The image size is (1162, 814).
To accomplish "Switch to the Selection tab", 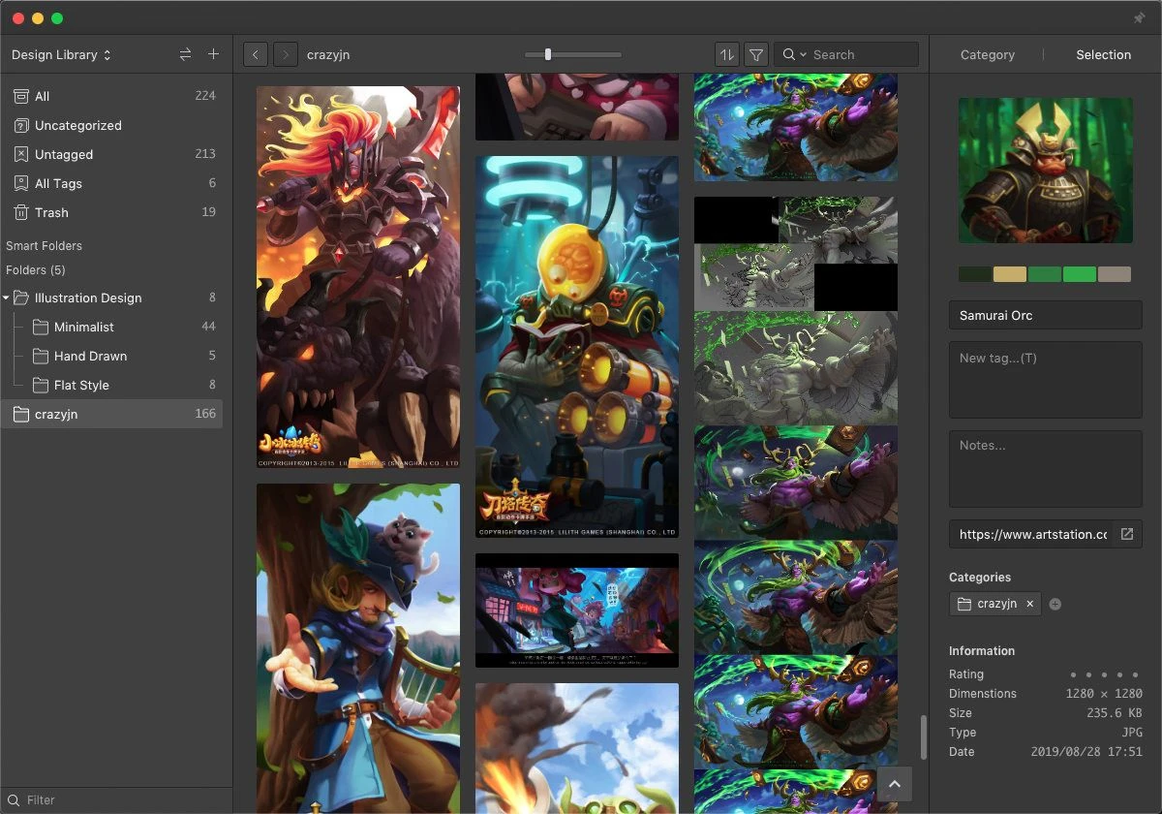I will [1103, 55].
